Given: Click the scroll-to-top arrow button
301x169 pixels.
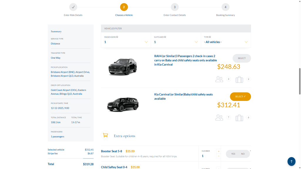Looking at the screenshot, I should 291,161.
